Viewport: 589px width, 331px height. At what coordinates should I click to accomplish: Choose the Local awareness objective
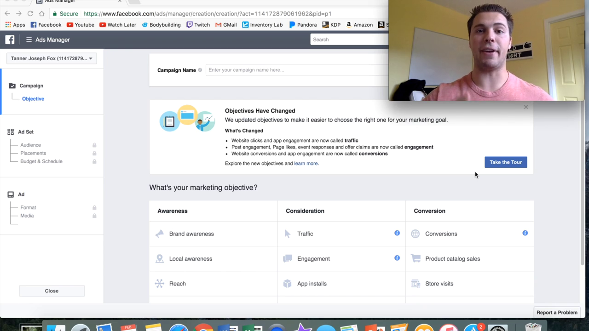point(213,259)
